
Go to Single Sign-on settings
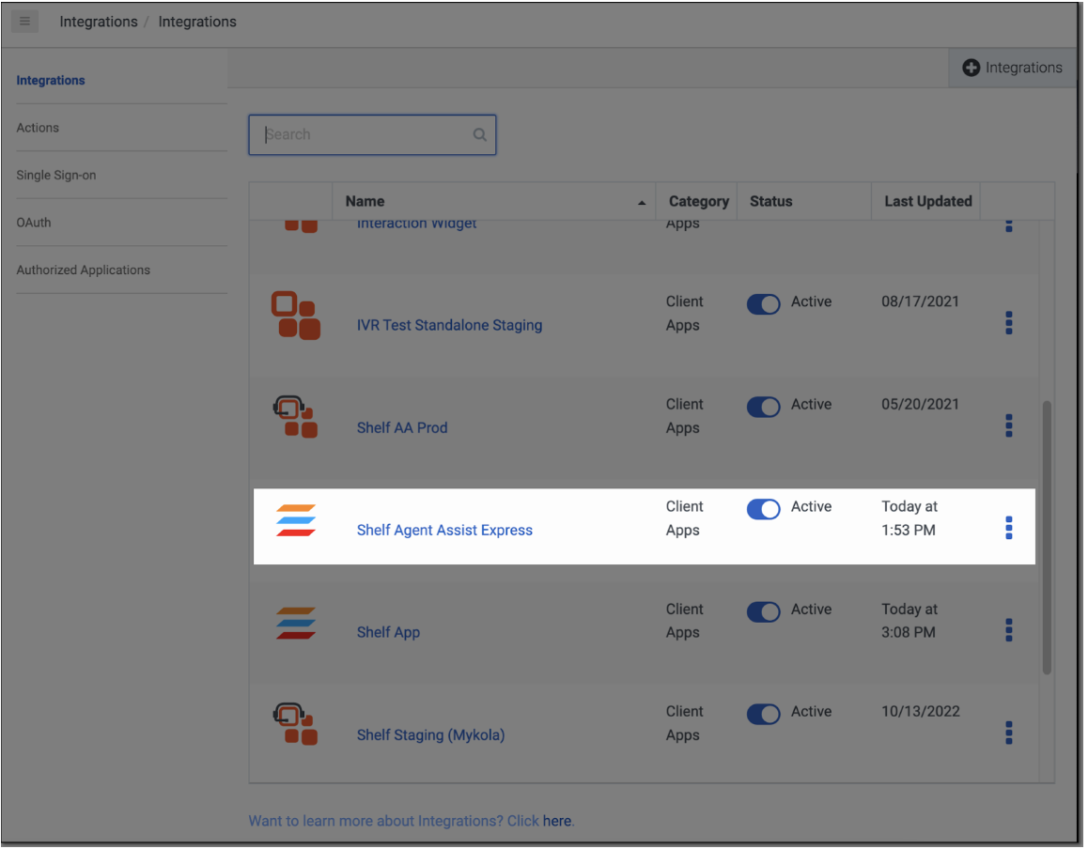pyautogui.click(x=56, y=175)
